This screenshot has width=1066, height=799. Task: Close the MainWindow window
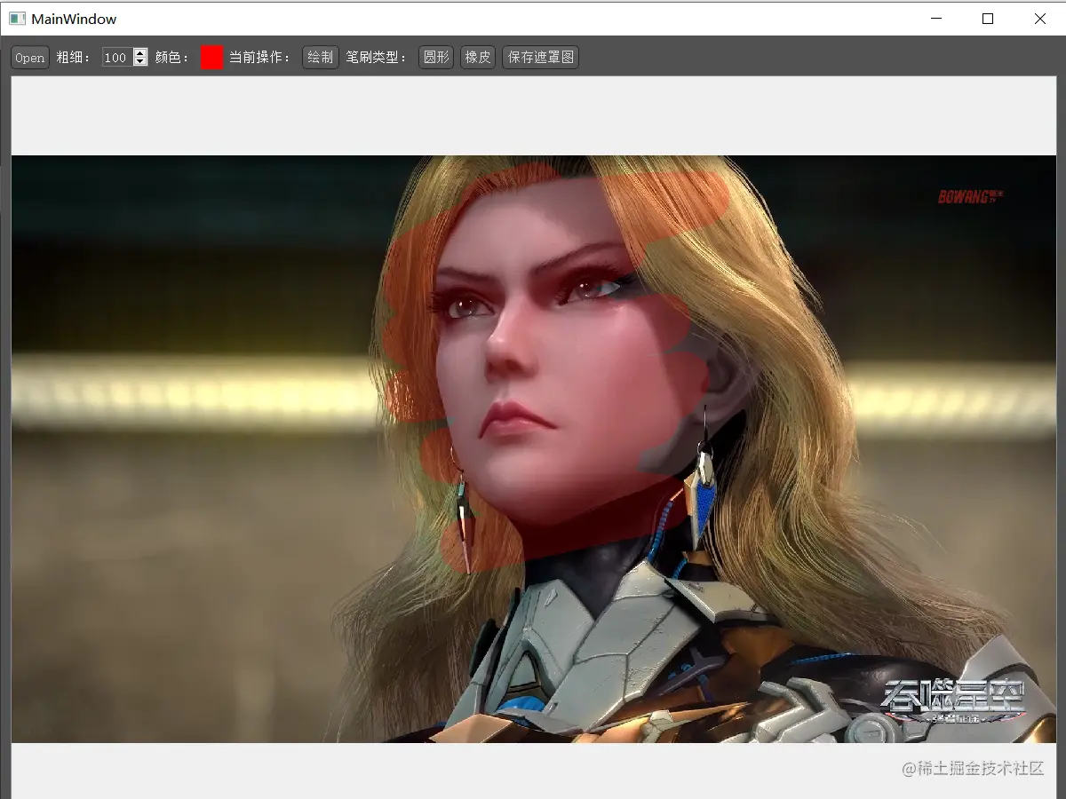tap(1039, 19)
